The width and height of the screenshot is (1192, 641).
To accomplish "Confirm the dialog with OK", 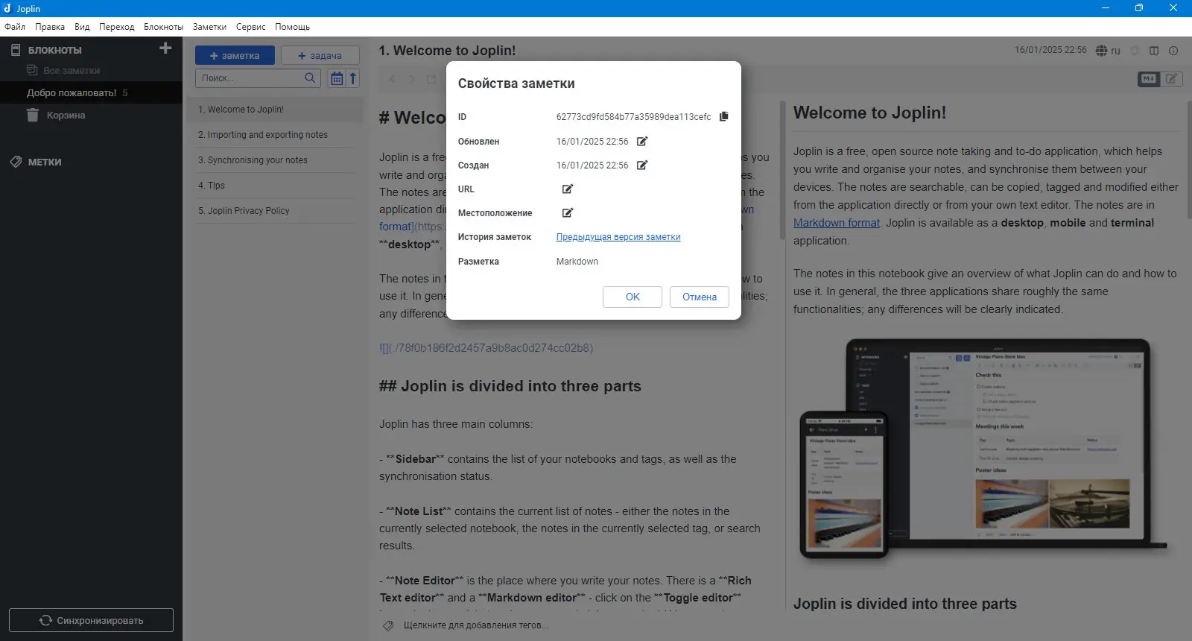I will pos(633,297).
